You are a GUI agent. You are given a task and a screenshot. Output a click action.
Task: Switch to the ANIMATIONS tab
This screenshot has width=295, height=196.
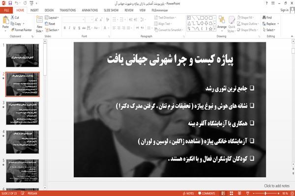(90, 10)
